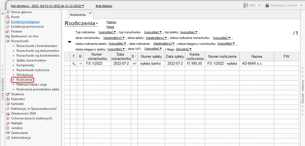This screenshot has width=305, height=146.
Task: Click the R column arrow in FS 1/2022 row
Action: point(81,63)
